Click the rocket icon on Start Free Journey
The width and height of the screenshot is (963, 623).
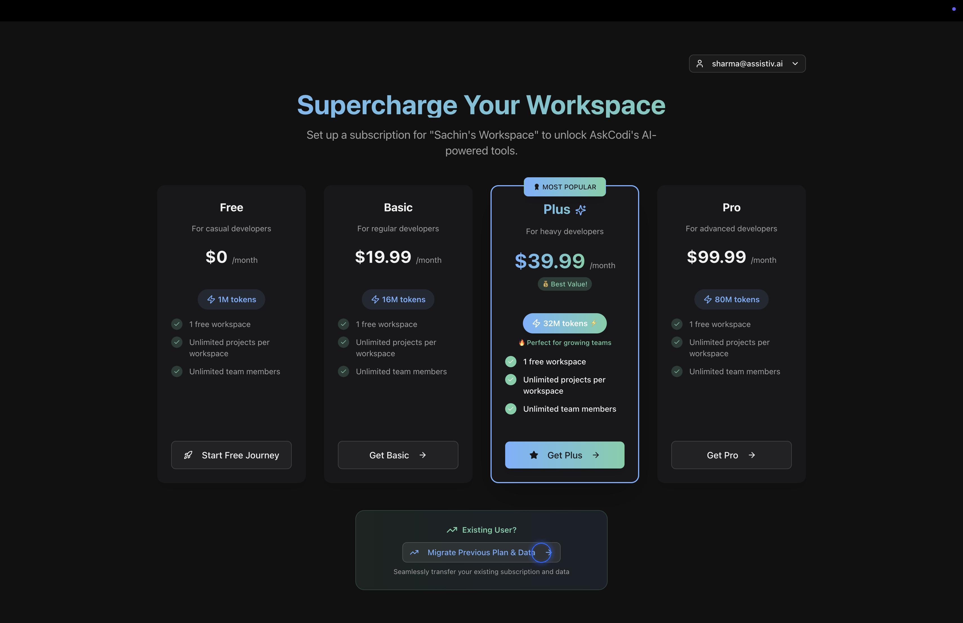[188, 455]
